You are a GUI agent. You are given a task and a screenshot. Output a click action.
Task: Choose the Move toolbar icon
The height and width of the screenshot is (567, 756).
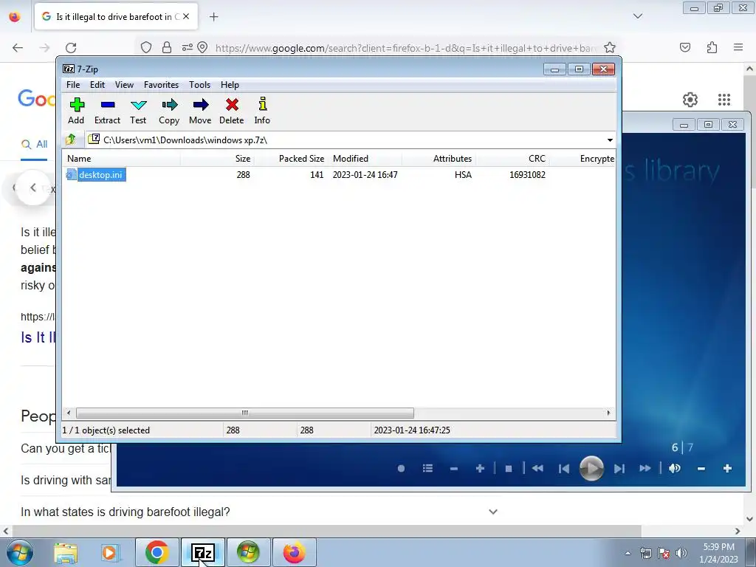(200, 111)
